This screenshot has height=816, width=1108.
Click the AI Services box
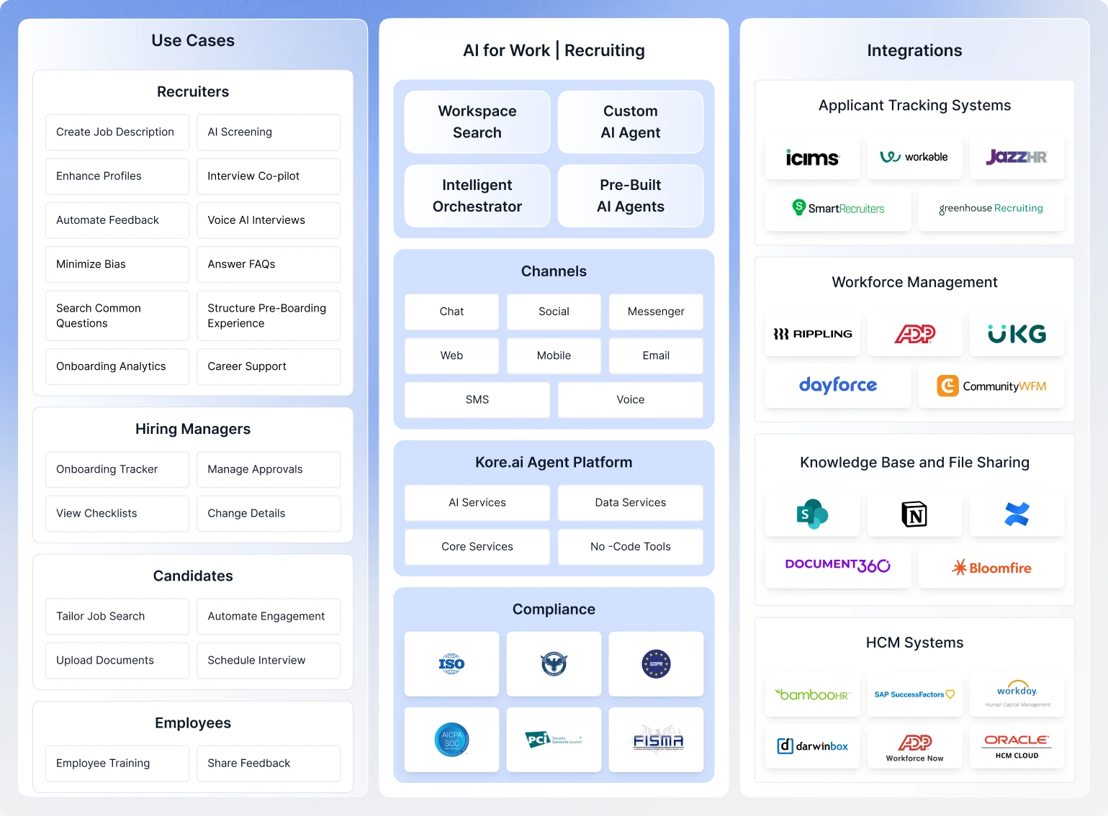click(x=477, y=503)
